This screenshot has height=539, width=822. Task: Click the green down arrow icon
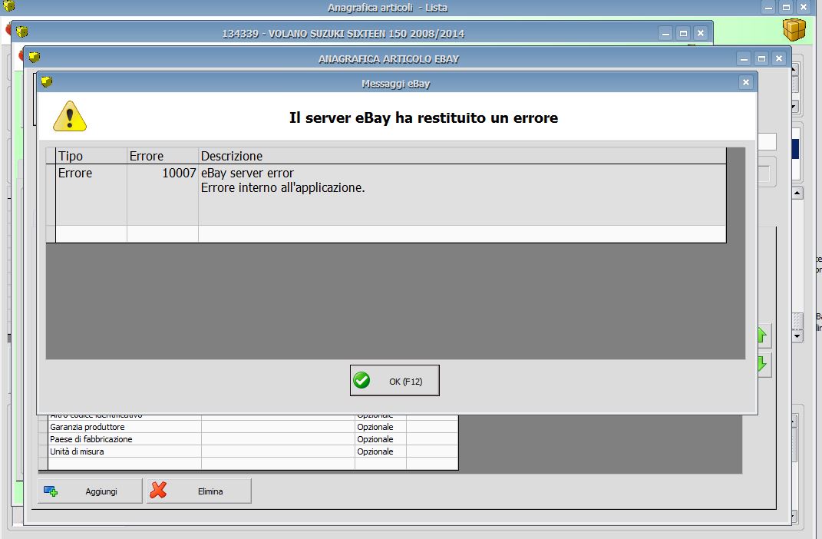pos(763,364)
